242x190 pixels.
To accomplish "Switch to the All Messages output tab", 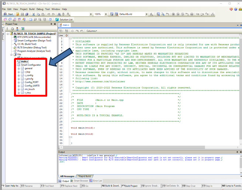I will click(x=67, y=176).
